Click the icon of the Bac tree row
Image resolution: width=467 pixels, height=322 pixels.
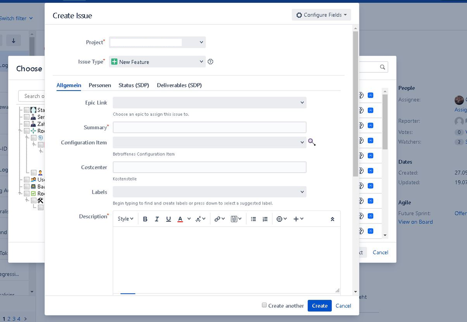pos(33,187)
